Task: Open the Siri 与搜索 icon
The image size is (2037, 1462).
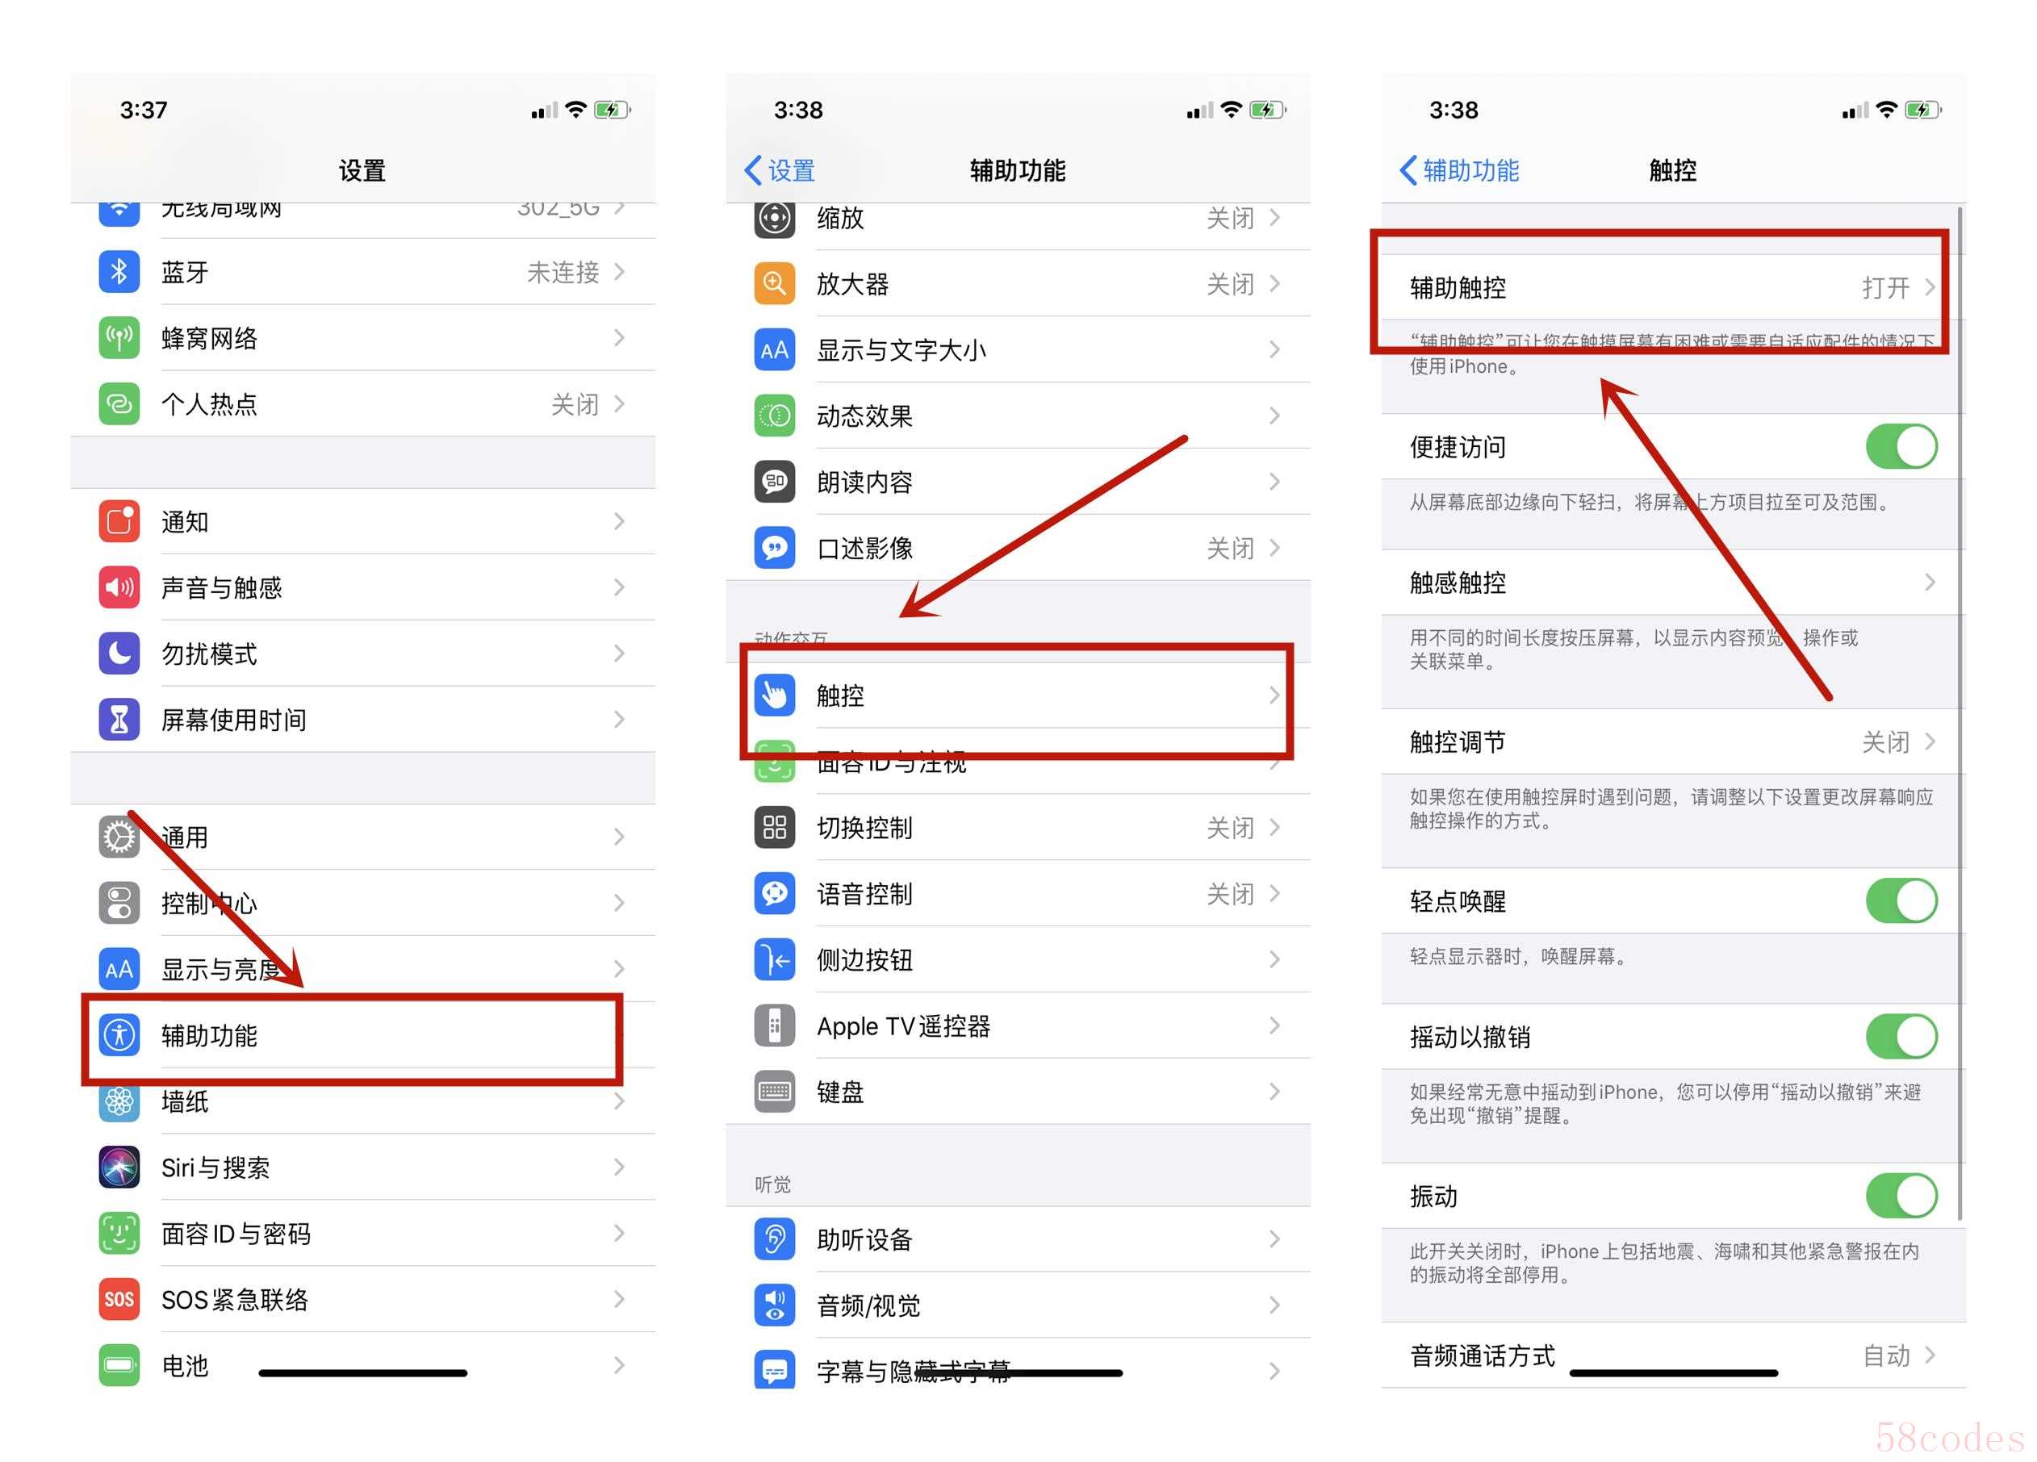Action: (119, 1168)
